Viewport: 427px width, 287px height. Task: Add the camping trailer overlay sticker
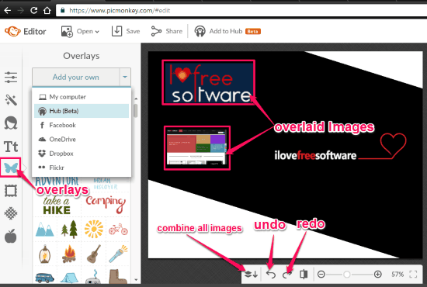[x=94, y=278]
